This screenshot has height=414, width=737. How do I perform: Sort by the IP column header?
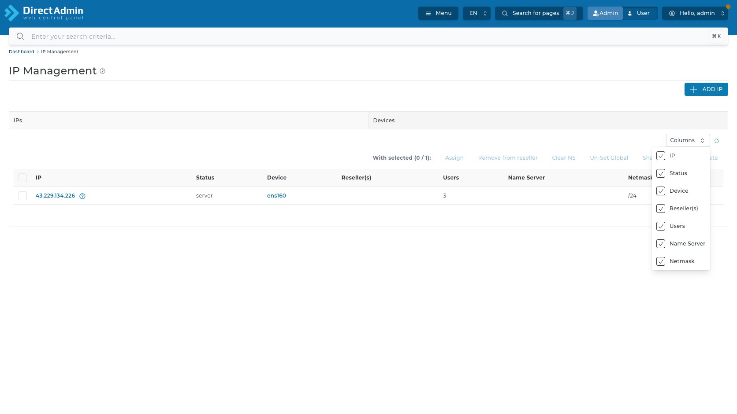38,178
